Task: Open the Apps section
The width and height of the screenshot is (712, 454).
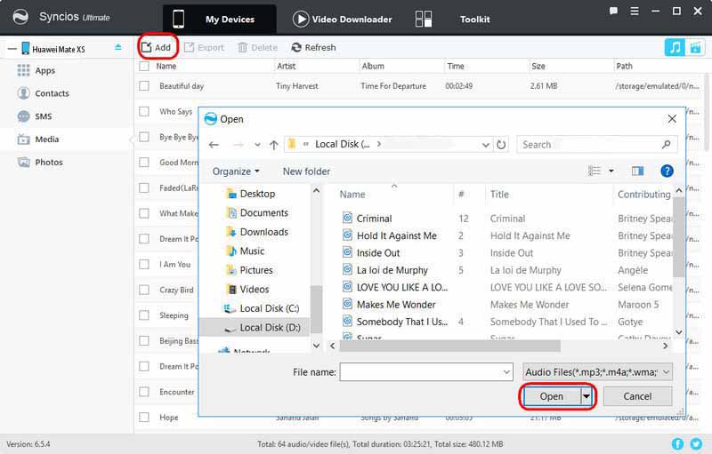Action: click(36, 70)
